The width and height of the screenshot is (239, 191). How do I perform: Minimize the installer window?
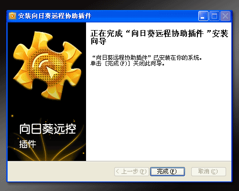[203, 16]
